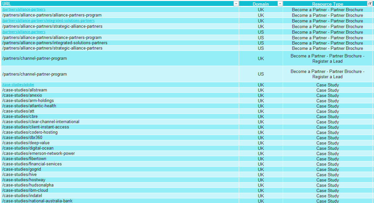Select the UK cell in the cbre row
The image size is (374, 203).
tap(261, 117)
